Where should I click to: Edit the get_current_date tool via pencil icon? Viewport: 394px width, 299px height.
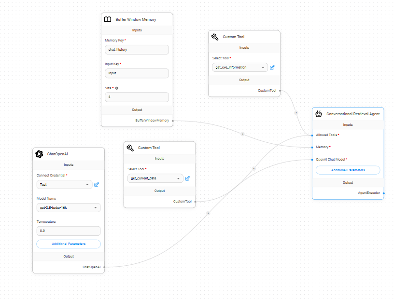click(x=187, y=178)
